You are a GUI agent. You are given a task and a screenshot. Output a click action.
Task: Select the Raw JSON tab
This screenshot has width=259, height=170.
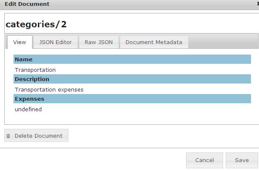click(99, 42)
